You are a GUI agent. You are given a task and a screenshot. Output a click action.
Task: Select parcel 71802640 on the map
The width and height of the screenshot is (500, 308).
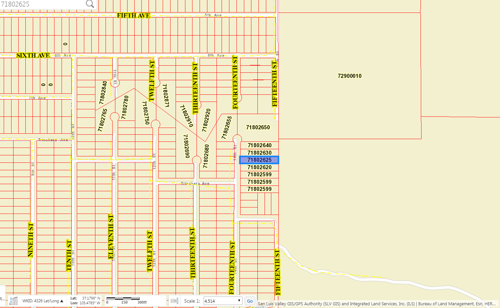pos(259,146)
